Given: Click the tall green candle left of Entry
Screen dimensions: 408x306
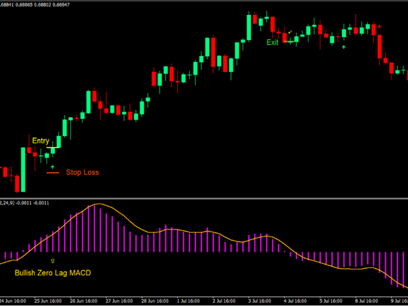Looking at the screenshot, I should tap(23, 170).
